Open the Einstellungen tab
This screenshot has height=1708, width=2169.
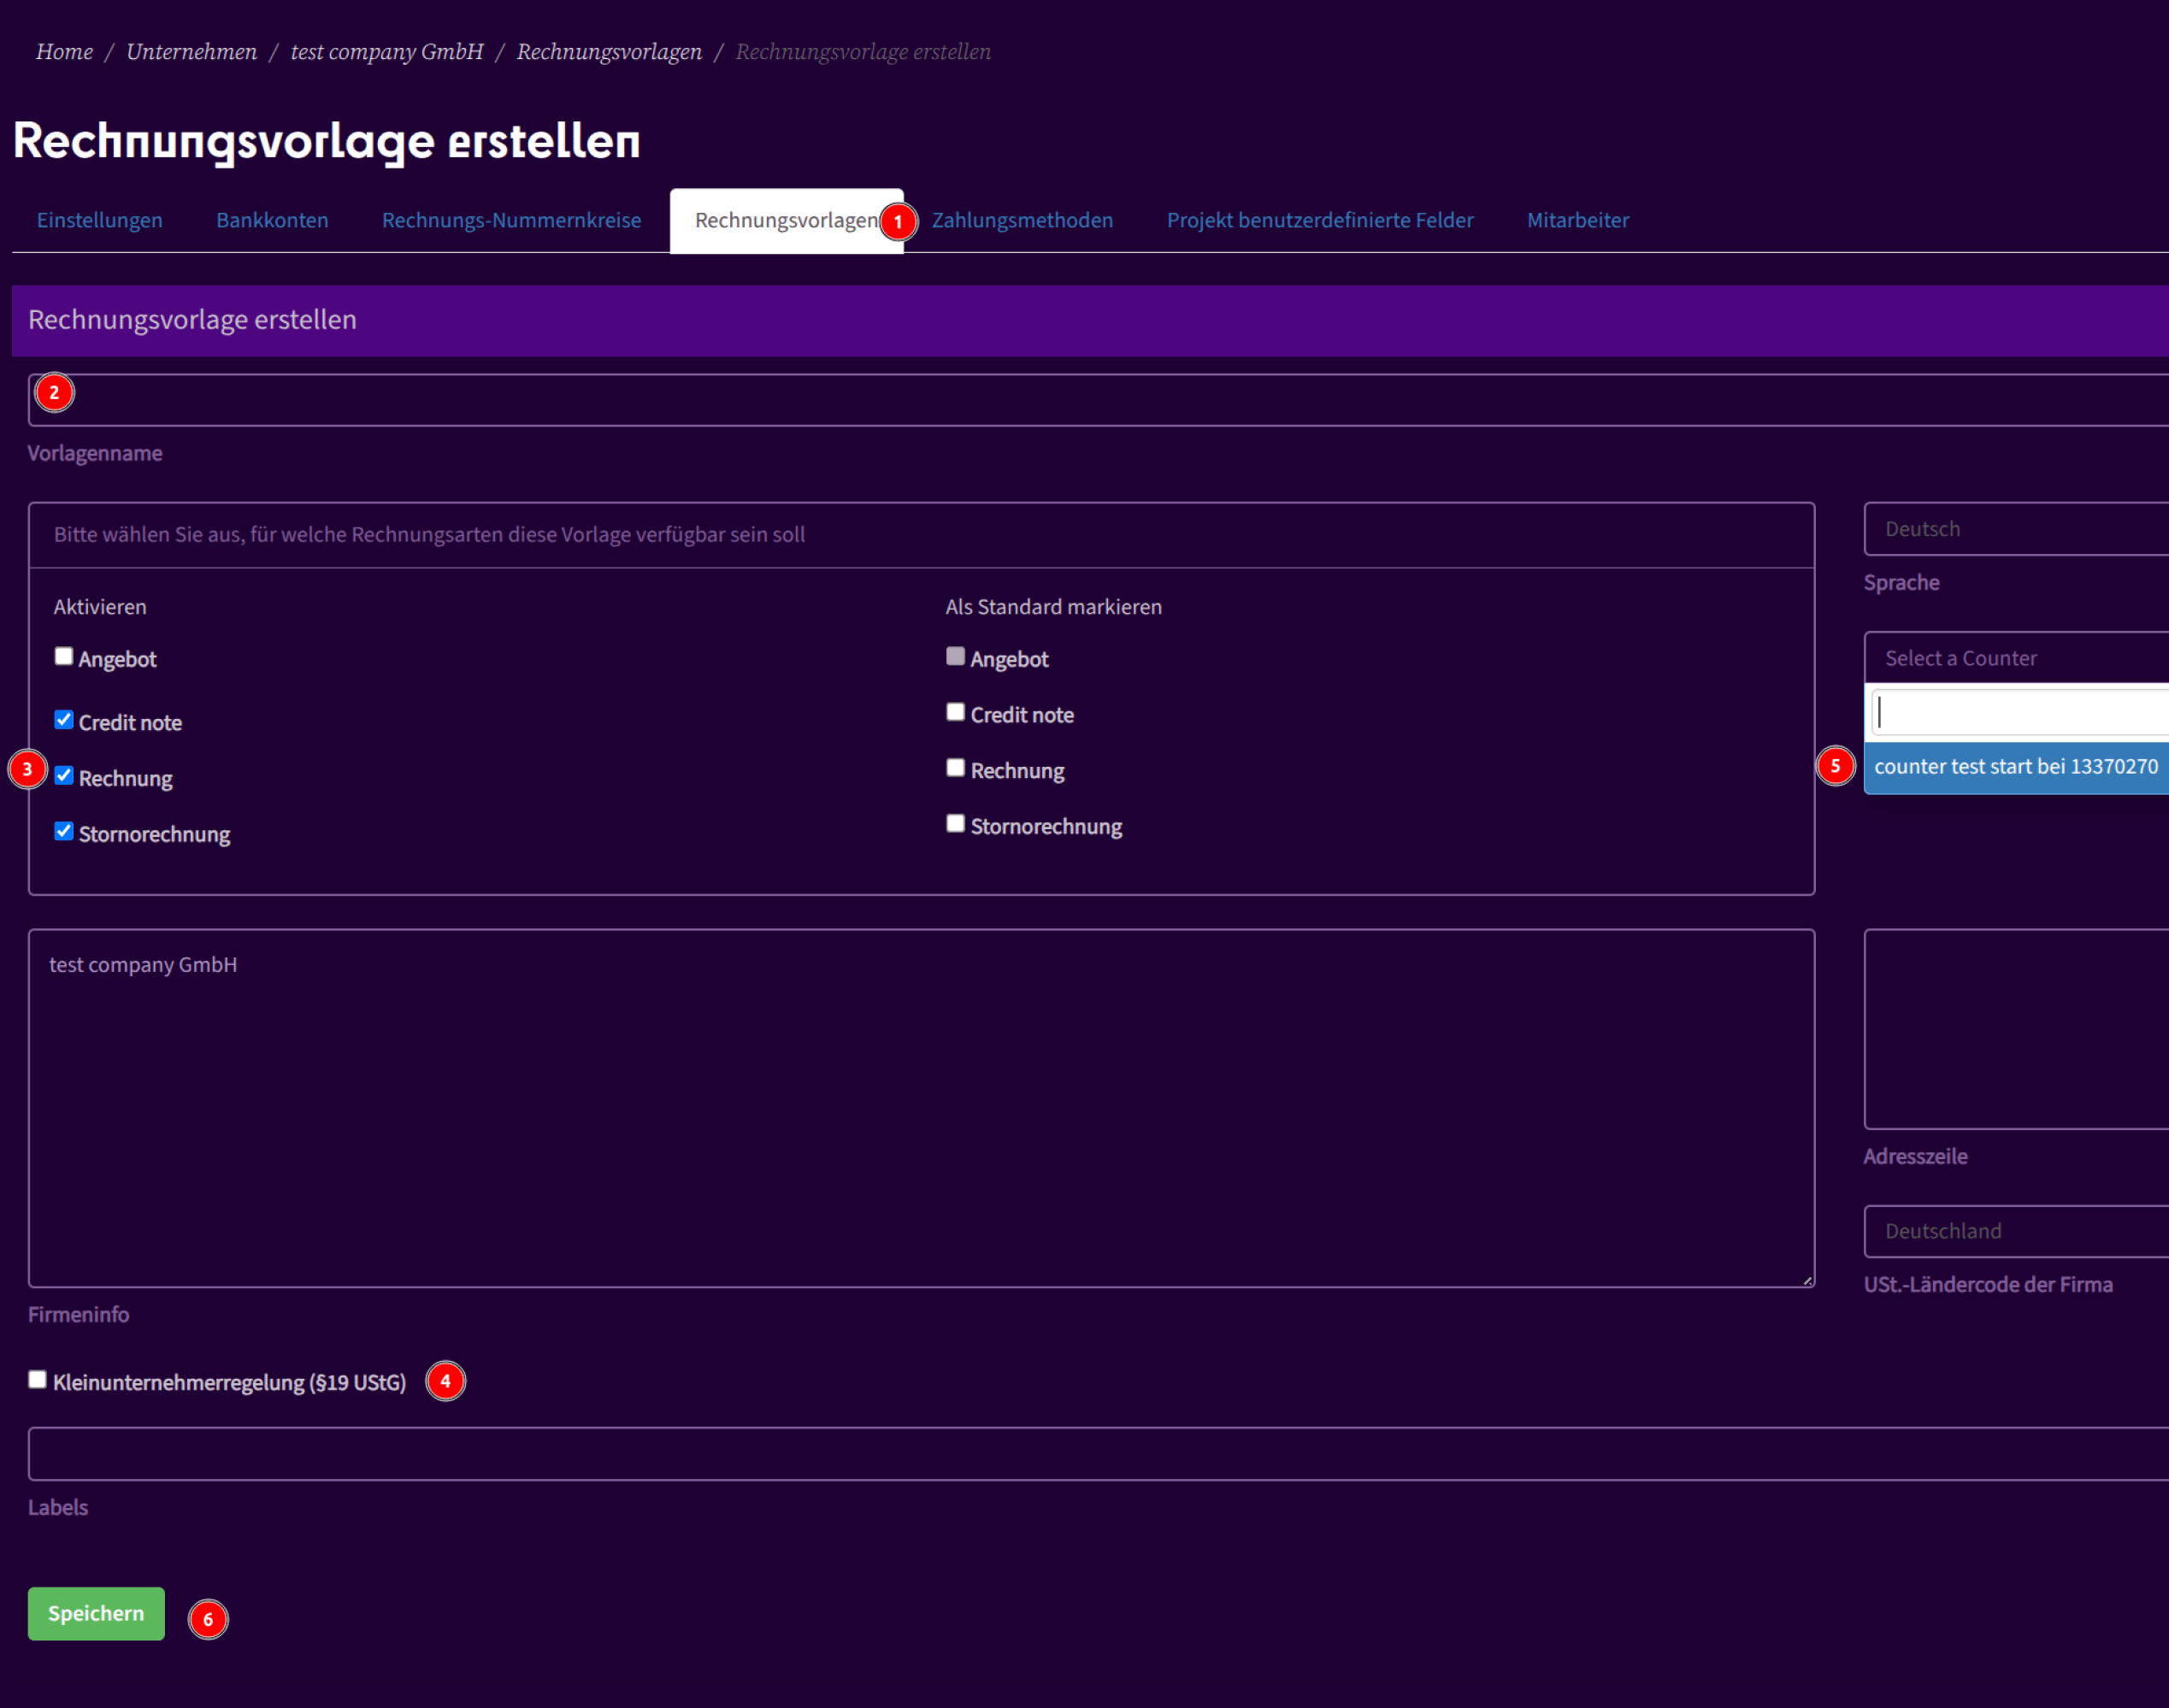coord(99,220)
